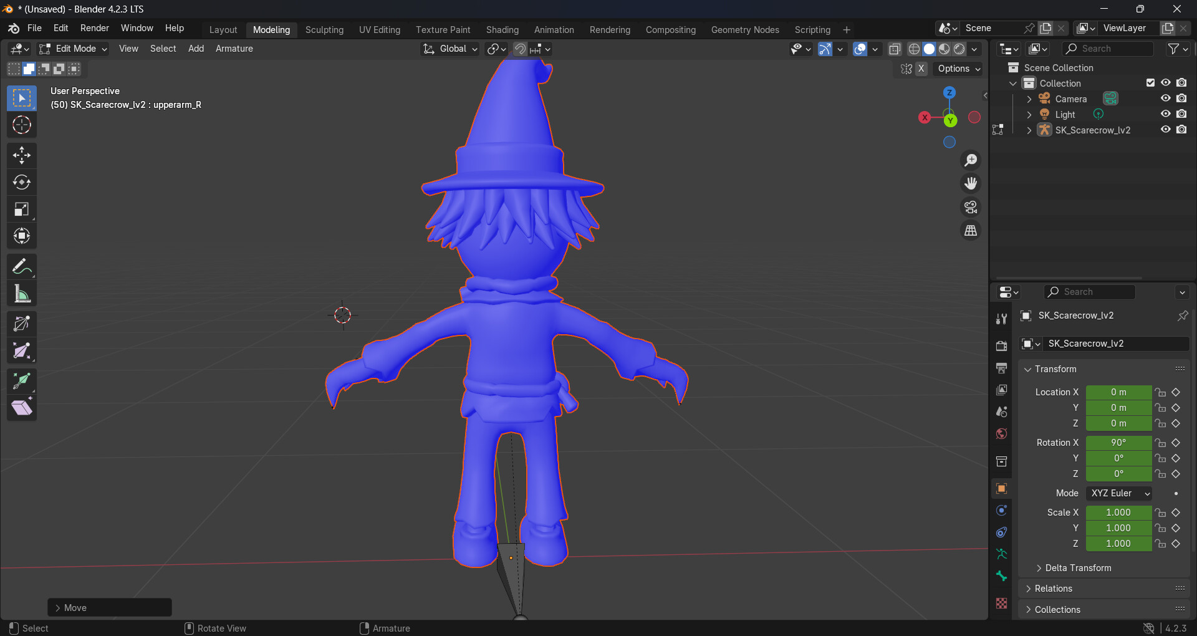
Task: Expand the Move operator panel
Action: tap(75, 607)
